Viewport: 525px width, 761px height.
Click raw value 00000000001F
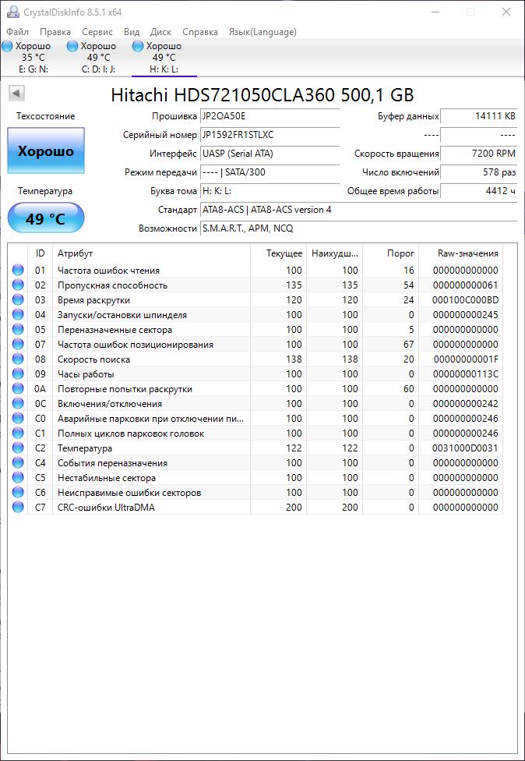click(x=466, y=359)
